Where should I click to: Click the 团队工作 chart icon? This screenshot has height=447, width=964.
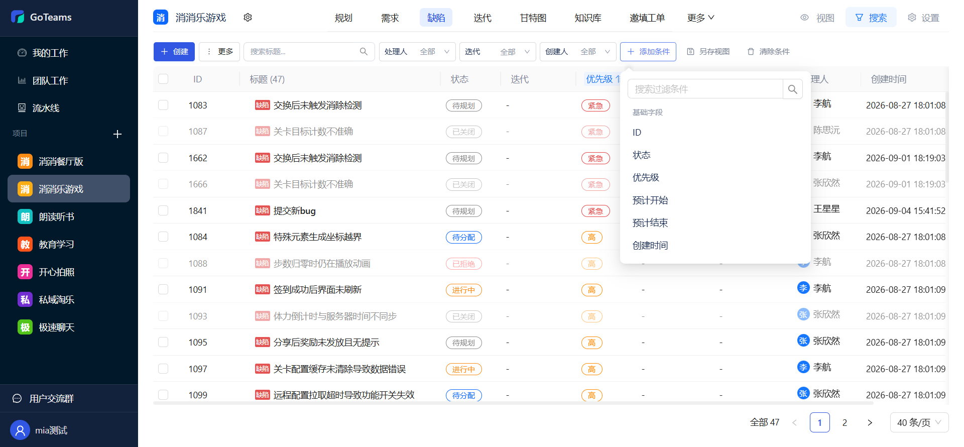tap(22, 80)
